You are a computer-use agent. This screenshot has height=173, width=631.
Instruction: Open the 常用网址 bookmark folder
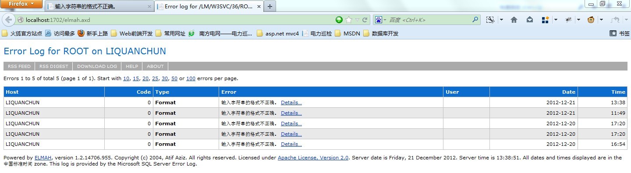click(170, 33)
